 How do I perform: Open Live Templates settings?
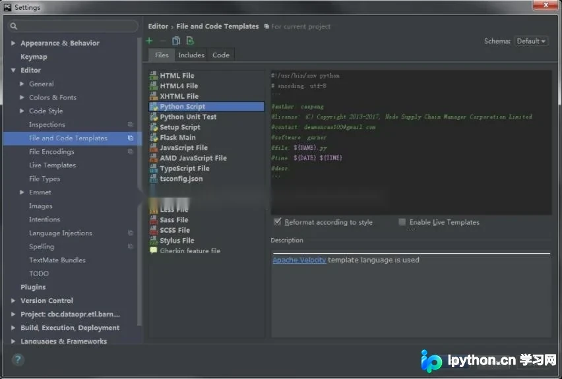point(52,165)
